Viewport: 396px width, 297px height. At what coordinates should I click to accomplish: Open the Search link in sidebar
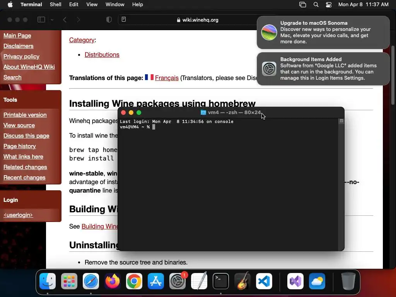point(12,77)
